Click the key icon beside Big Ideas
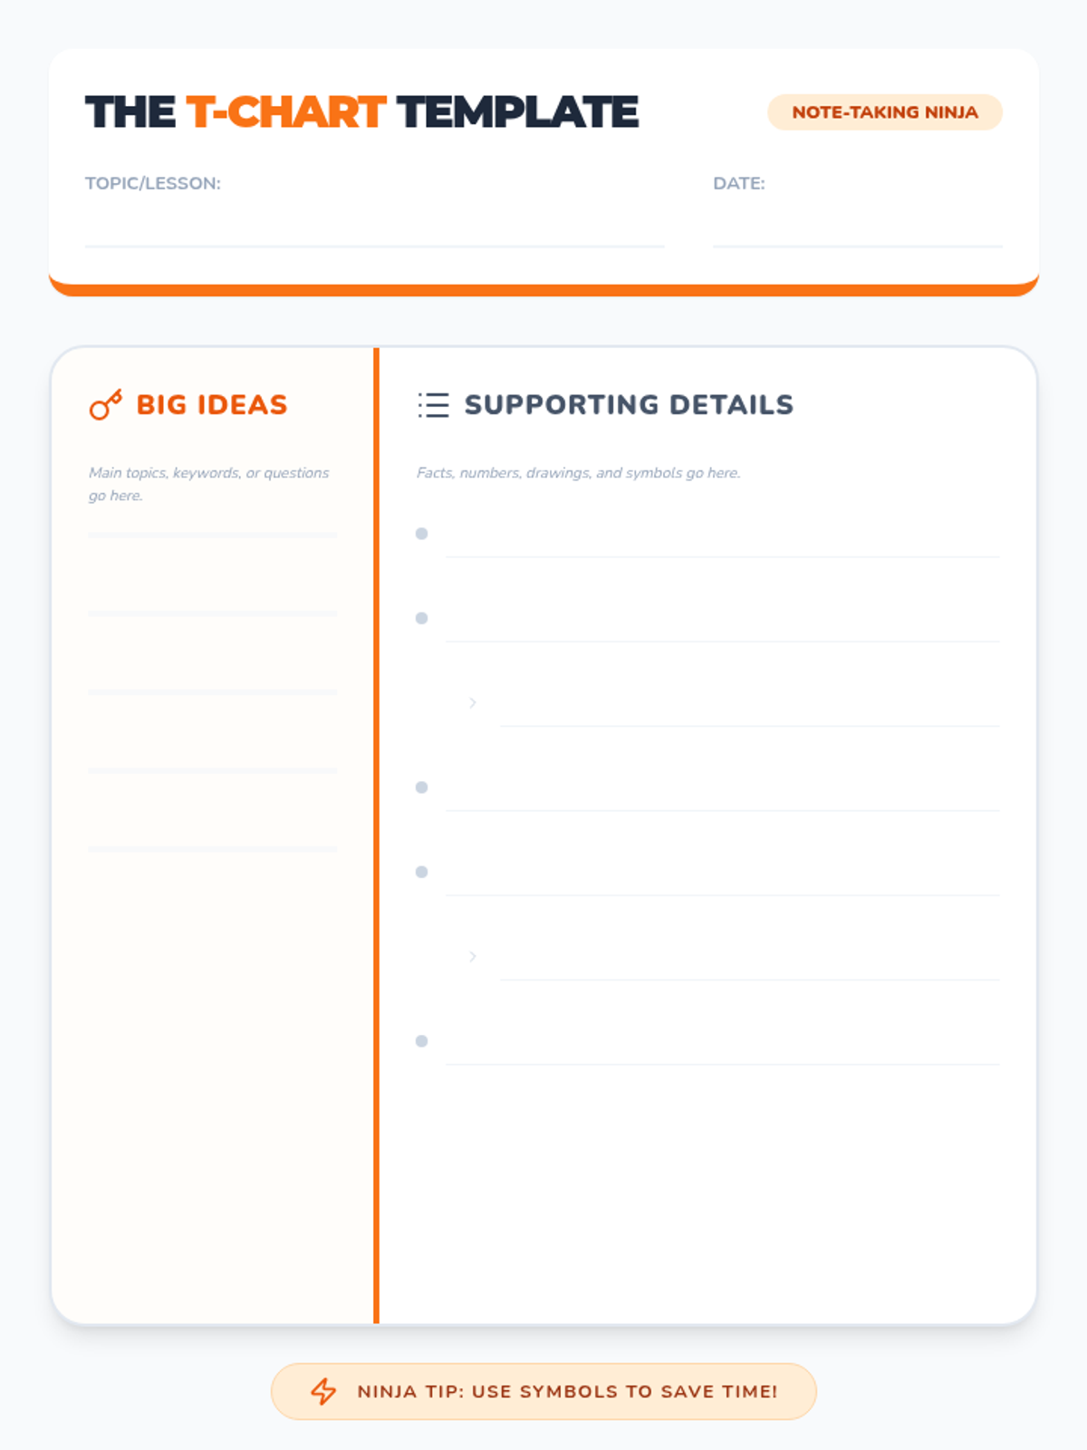This screenshot has height=1450, width=1087. pos(105,405)
